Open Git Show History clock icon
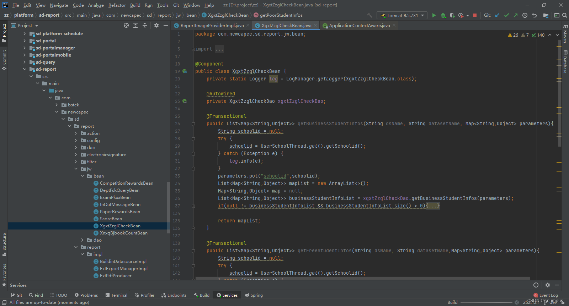The width and height of the screenshot is (569, 306). click(x=525, y=15)
